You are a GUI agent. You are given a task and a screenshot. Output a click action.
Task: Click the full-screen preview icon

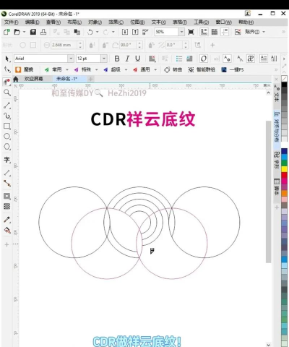point(191,32)
